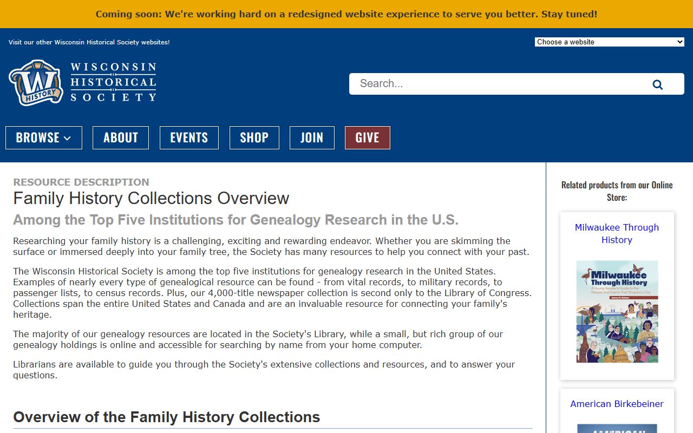Open the Milwaukee Through History link
The image size is (693, 433).
click(x=617, y=234)
